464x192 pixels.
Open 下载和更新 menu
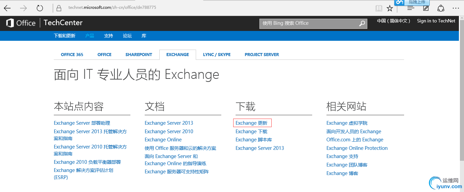pos(65,36)
